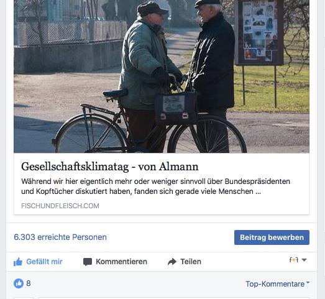Click the Beitrag bewerben button
Viewport: 325px width, 299px height.
(x=272, y=237)
